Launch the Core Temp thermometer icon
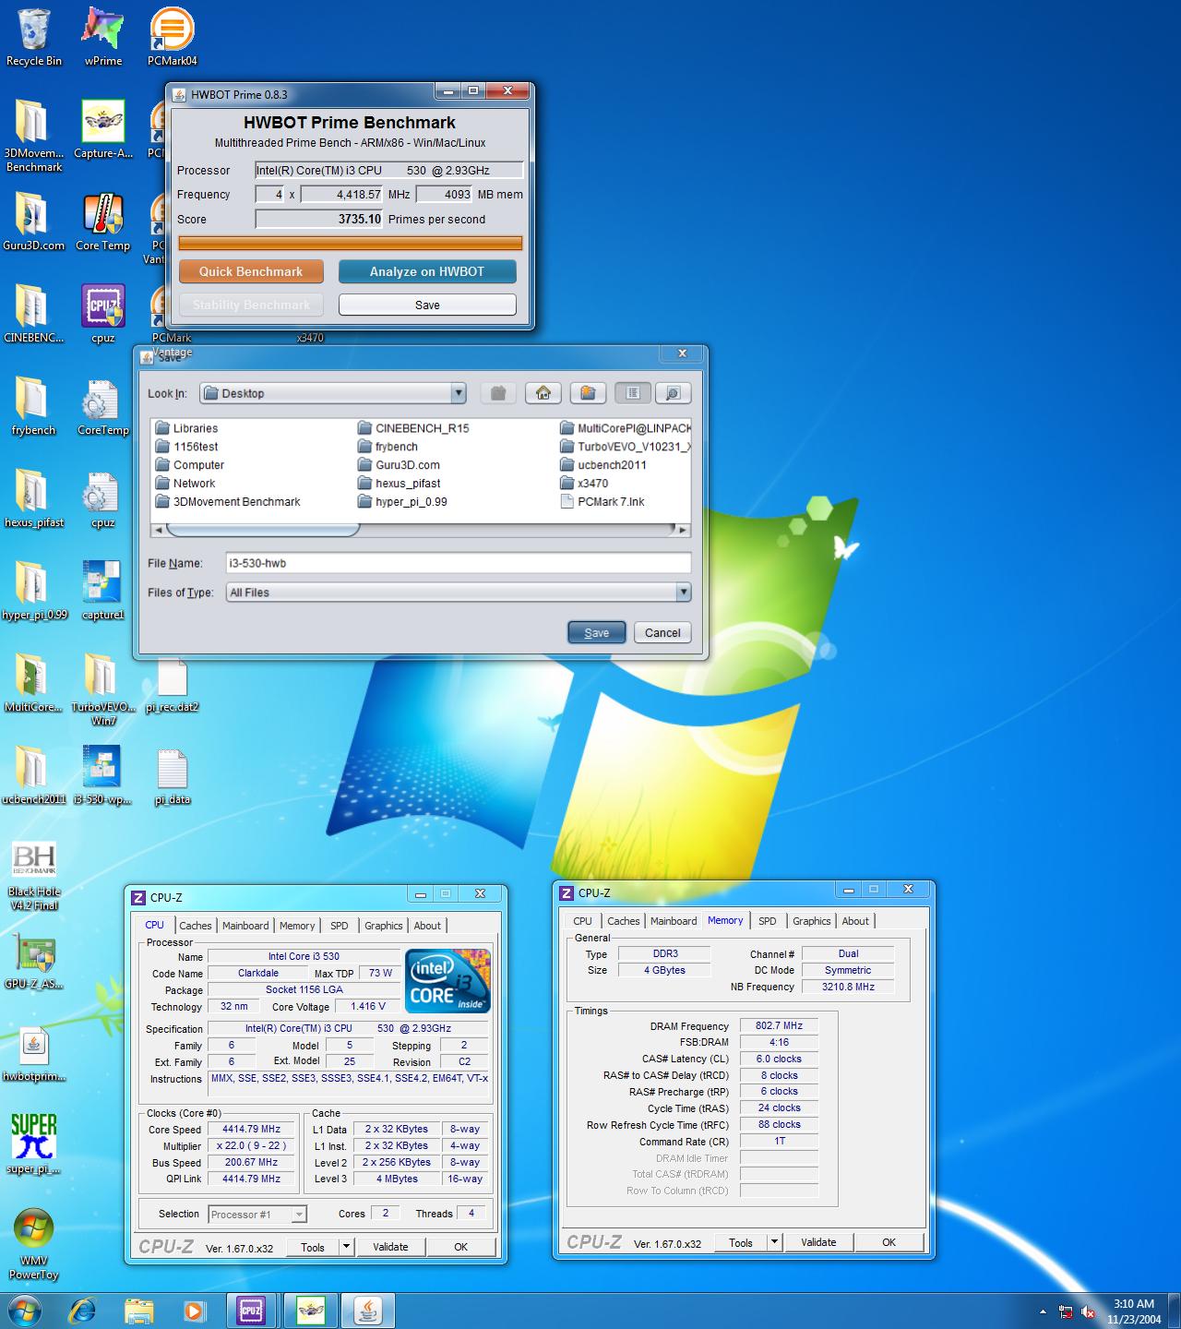 (x=102, y=221)
